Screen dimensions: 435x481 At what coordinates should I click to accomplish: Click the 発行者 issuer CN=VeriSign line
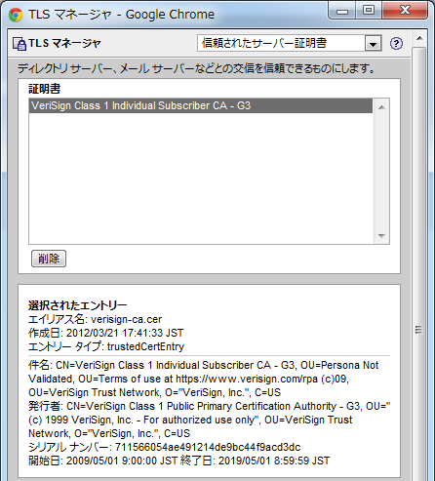click(x=210, y=406)
